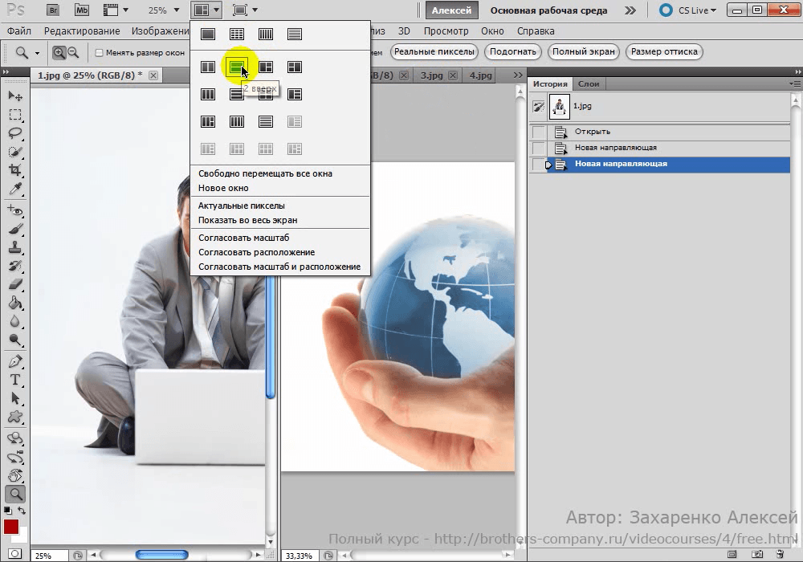This screenshot has width=803, height=562.
Task: Select the Lasso tool
Action: [x=14, y=133]
